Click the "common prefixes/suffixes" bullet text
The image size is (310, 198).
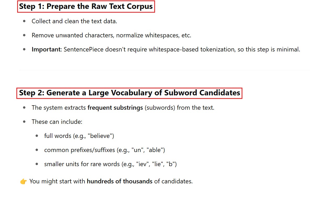[80, 150]
